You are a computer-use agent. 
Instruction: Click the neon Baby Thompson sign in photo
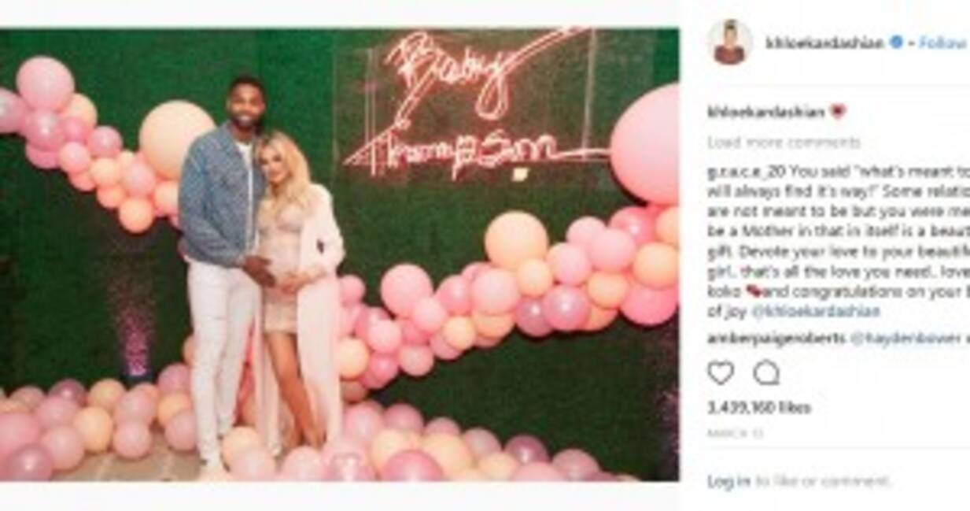[x=467, y=102]
